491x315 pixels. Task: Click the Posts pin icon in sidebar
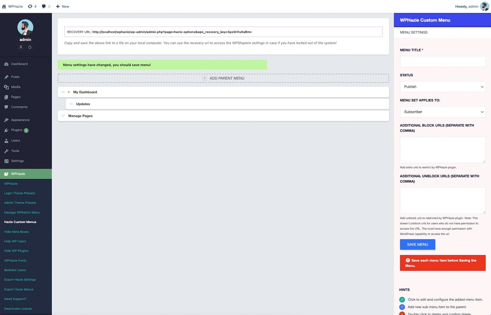6,77
